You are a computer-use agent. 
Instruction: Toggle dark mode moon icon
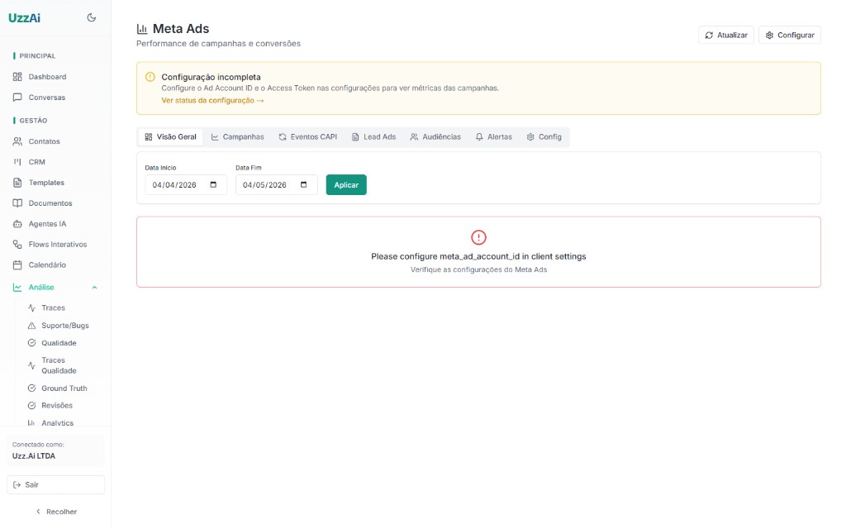(91, 17)
